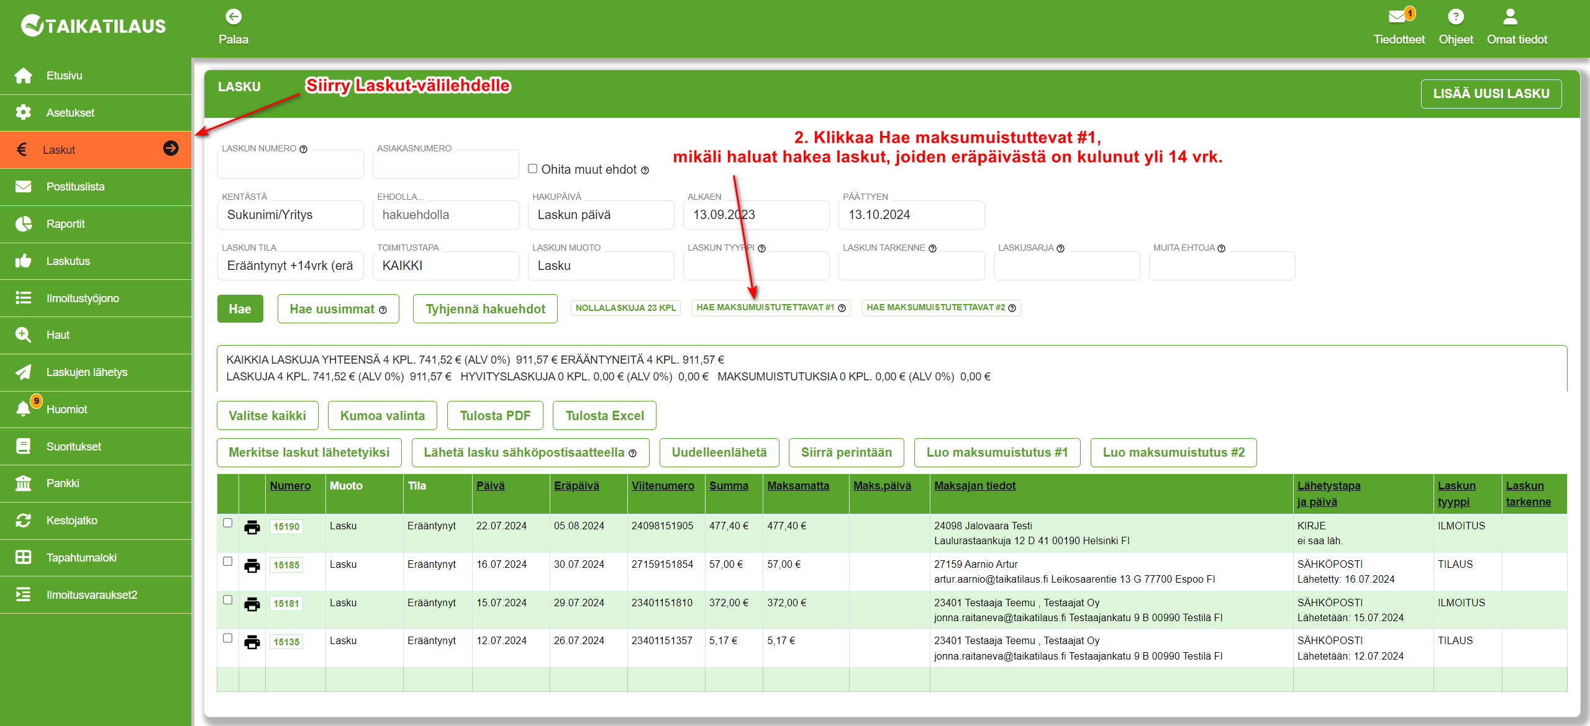The width and height of the screenshot is (1590, 726).
Task: Sort table by Eräpäivä column header
Action: click(x=576, y=486)
